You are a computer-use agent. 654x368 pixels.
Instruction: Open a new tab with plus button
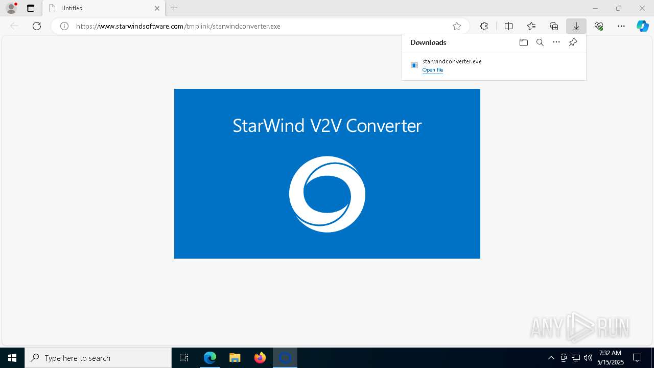pyautogui.click(x=174, y=8)
